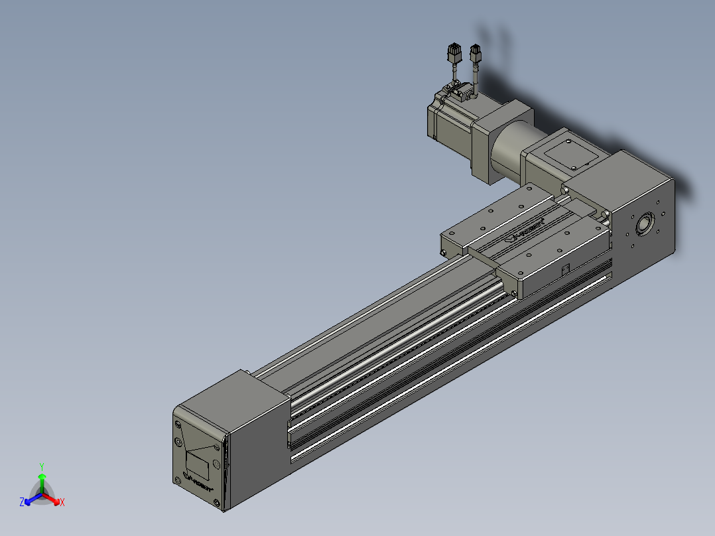The width and height of the screenshot is (715, 536).
Task: Select the rectangular label plate on the front end cap
Action: (198, 465)
